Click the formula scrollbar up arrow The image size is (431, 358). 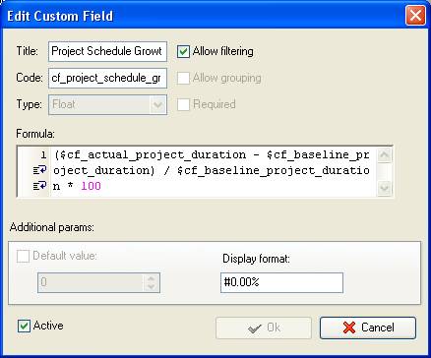[384, 155]
